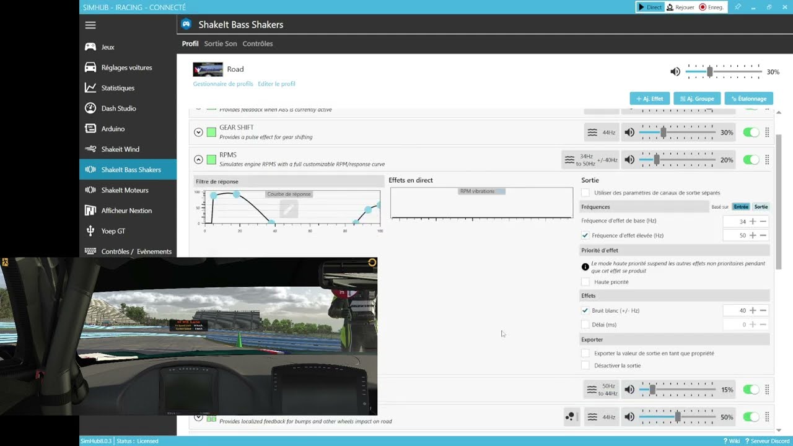The width and height of the screenshot is (793, 446).
Task: Adjust the global 30% volume slider
Action: (x=724, y=72)
